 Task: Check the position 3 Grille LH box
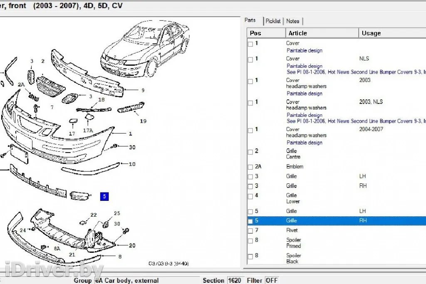(250, 177)
